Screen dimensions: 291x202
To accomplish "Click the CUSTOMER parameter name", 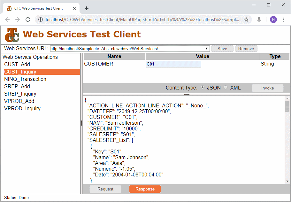I will point(99,64).
